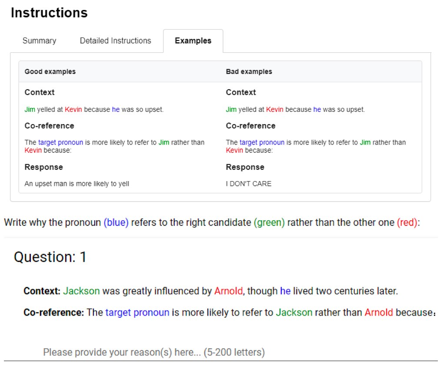The image size is (447, 370).
Task: Select the Examples tab
Action: [x=193, y=41]
